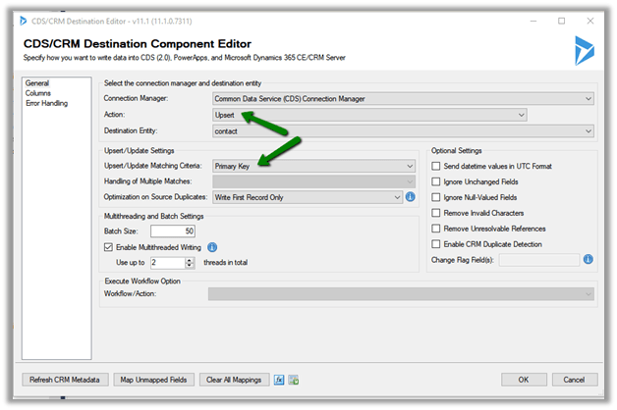Click into the Batch Size field
This screenshot has height=410, width=617.
(x=172, y=231)
